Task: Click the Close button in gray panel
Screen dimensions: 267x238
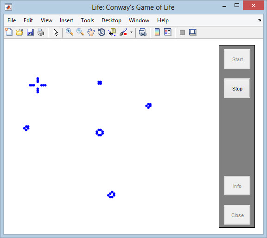Action: (237, 215)
